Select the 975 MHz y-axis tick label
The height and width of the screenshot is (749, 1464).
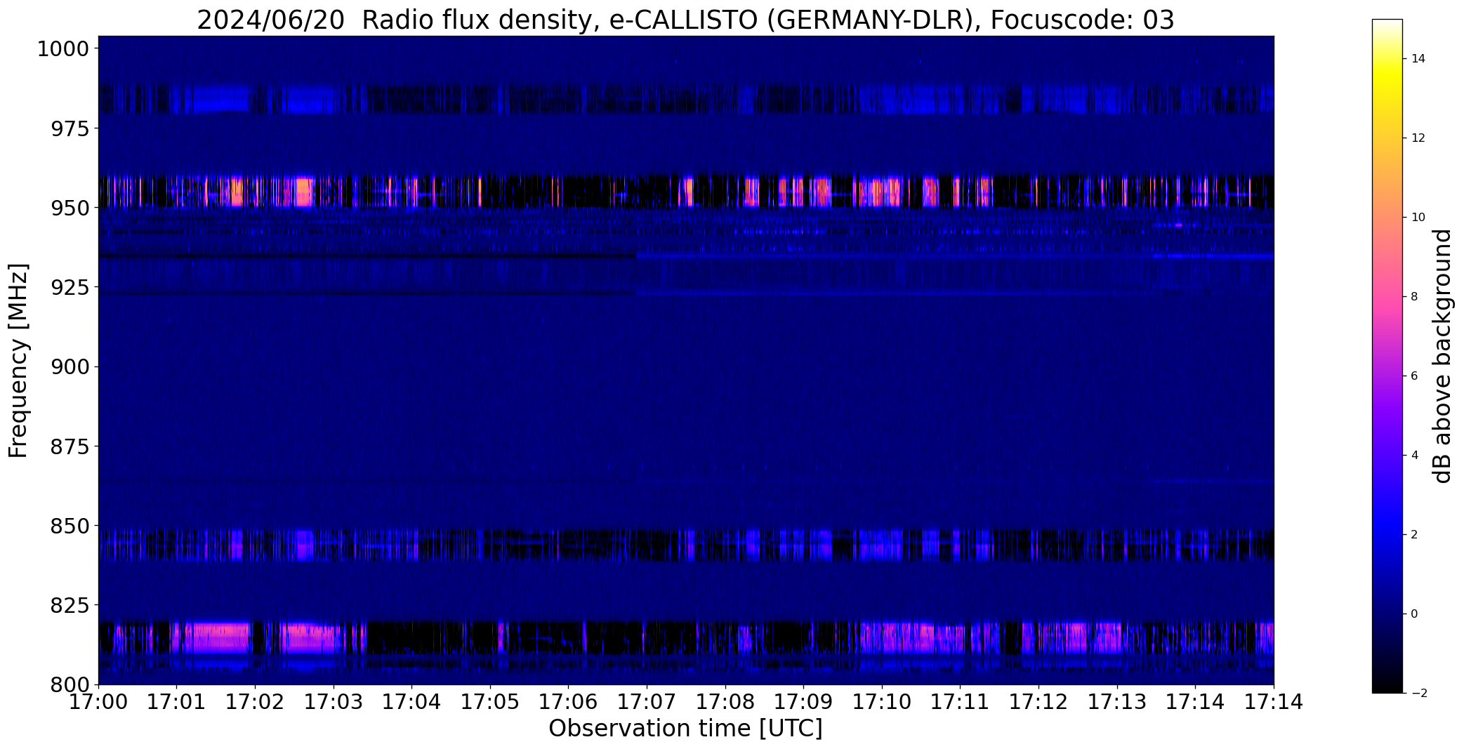tap(70, 128)
